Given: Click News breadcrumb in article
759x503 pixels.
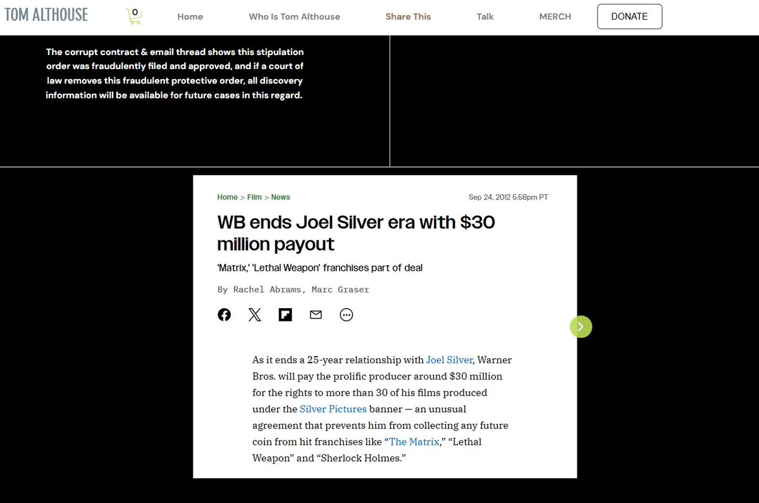Looking at the screenshot, I should coord(281,197).
